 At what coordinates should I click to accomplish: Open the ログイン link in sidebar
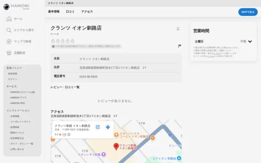pyautogui.click(x=13, y=79)
